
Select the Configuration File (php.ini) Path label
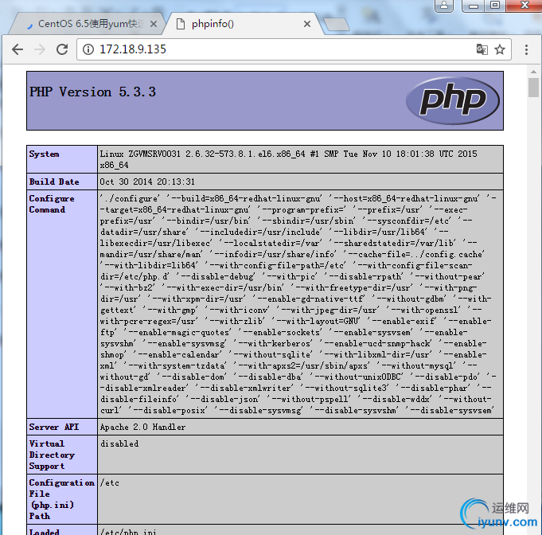[x=61, y=499]
